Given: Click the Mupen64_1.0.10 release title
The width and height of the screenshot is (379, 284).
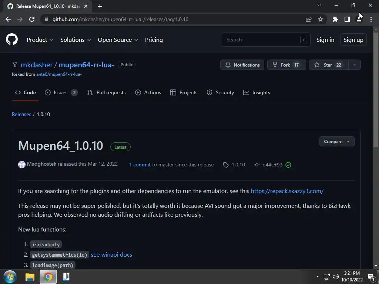Looking at the screenshot, I should 61,146.
